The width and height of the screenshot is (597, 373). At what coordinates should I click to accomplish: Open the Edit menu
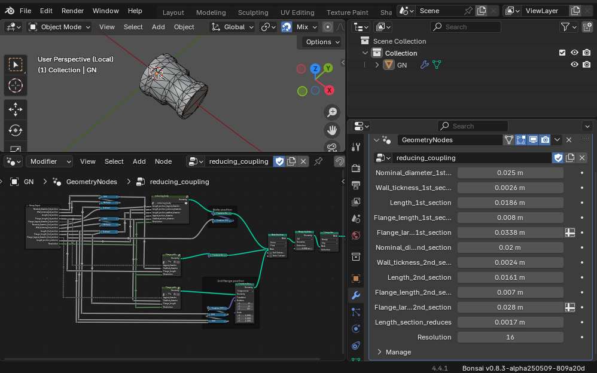coord(46,11)
